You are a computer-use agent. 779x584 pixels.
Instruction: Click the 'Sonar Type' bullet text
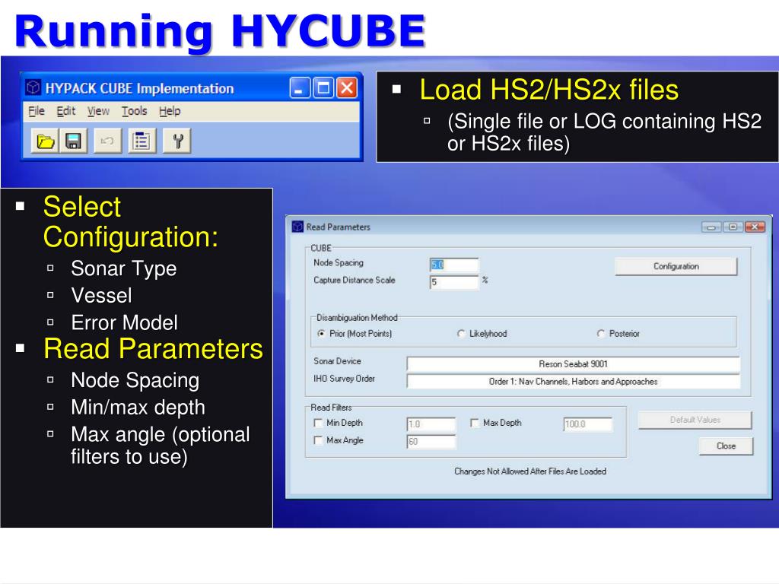pyautogui.click(x=124, y=268)
